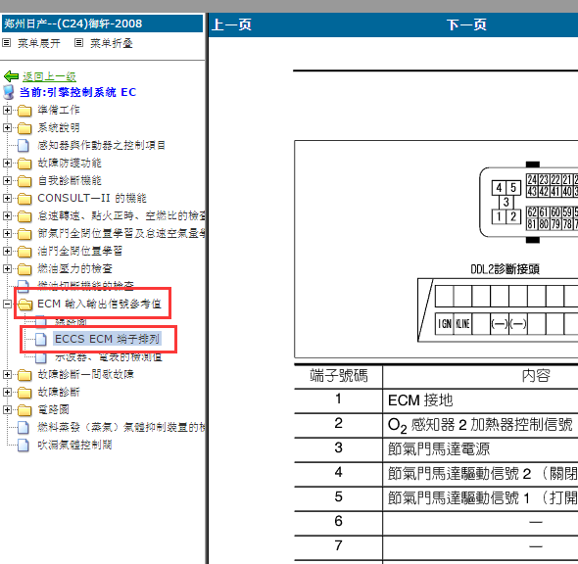Go to next page 下一页
The height and width of the screenshot is (564, 578).
click(x=466, y=24)
